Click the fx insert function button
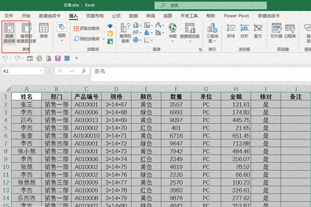Viewport: 311px width, 207px height. point(84,71)
